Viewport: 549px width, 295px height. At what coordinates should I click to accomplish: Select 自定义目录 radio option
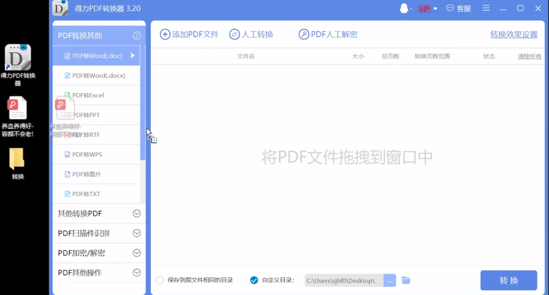(x=254, y=280)
